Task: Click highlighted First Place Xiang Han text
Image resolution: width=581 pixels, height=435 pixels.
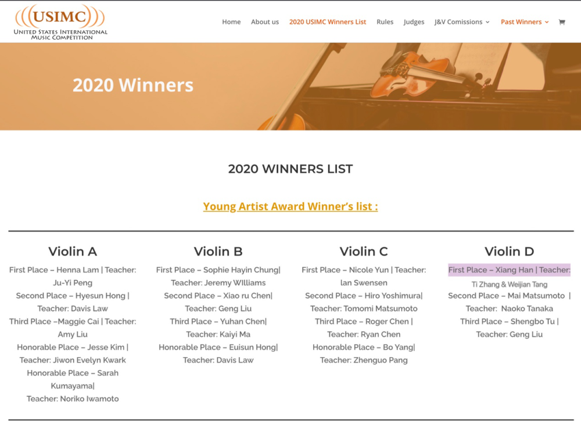Action: point(509,270)
